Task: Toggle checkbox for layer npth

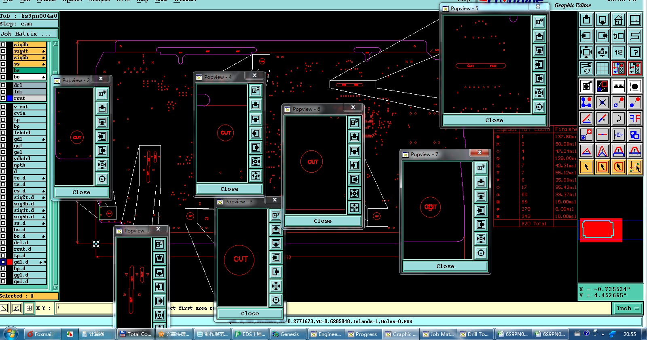Action: tap(3, 165)
